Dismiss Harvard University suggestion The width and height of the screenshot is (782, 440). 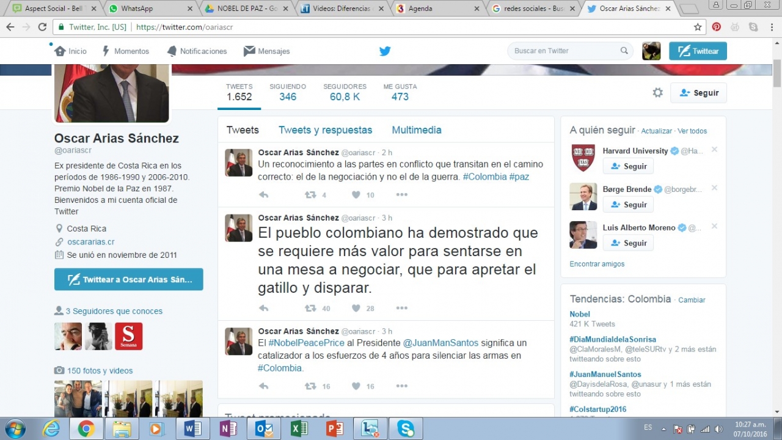pos(714,150)
